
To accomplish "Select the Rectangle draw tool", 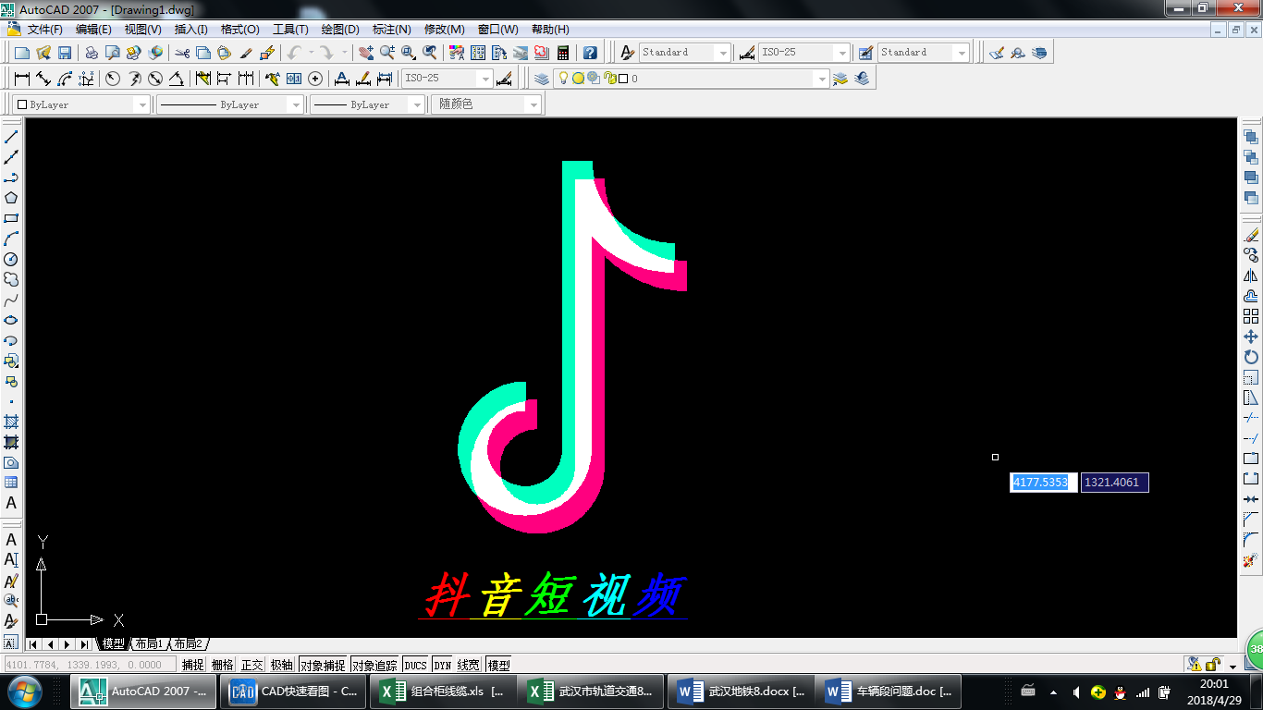I will (x=11, y=218).
